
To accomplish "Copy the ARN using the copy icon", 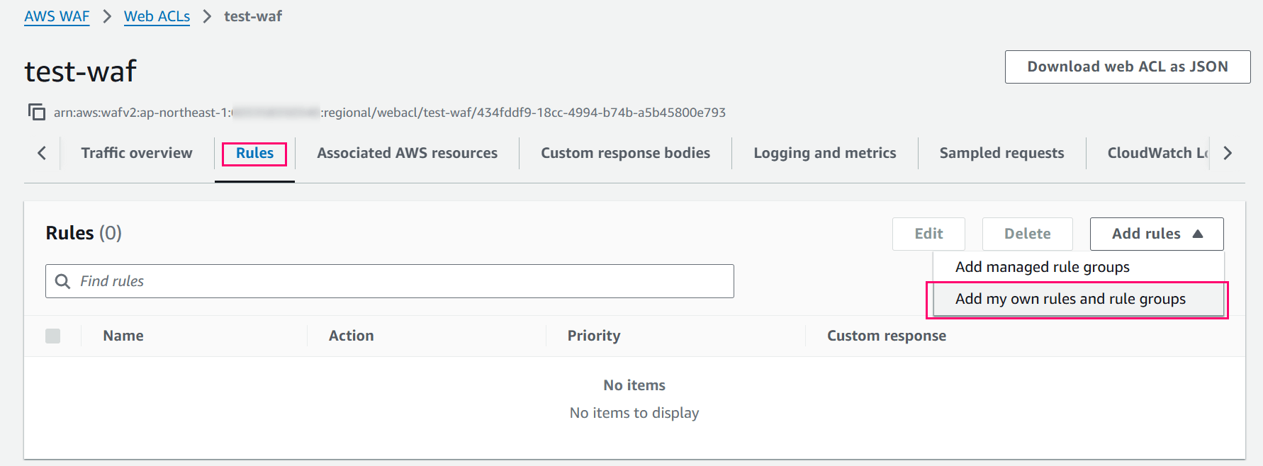I will pyautogui.click(x=37, y=112).
